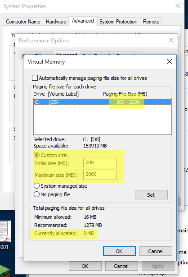Close the Performance Options window
Viewport: 188px width, 277px height.
171,40
